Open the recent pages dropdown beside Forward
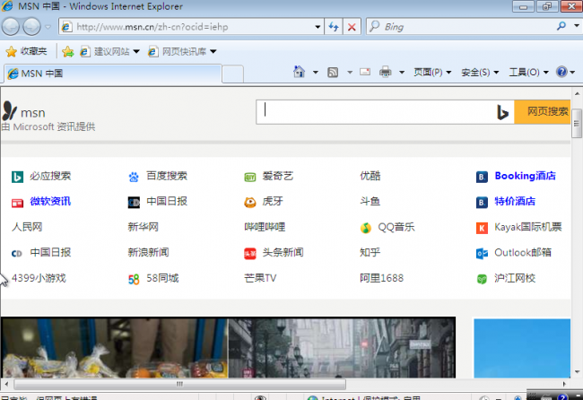The width and height of the screenshot is (583, 400). click(x=48, y=27)
